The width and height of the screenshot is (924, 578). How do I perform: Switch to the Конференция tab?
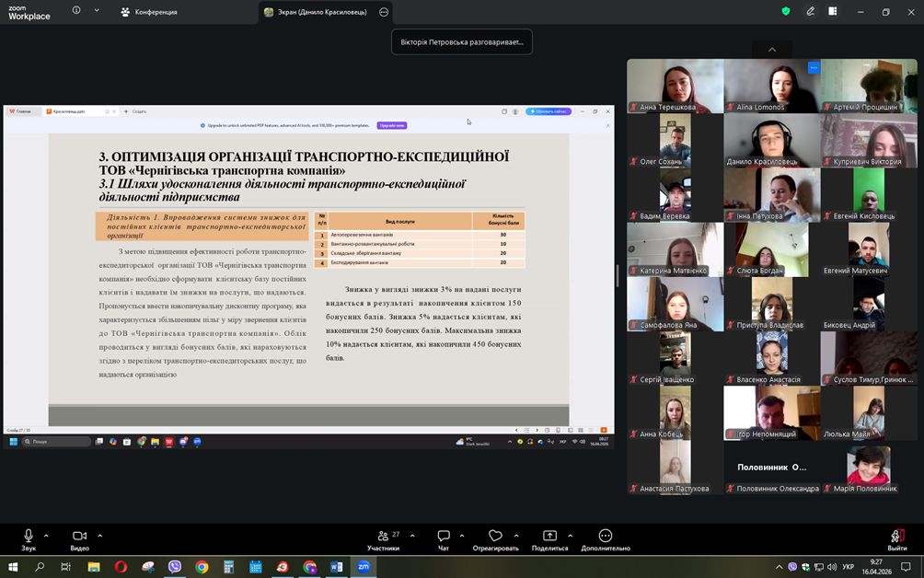(x=148, y=12)
